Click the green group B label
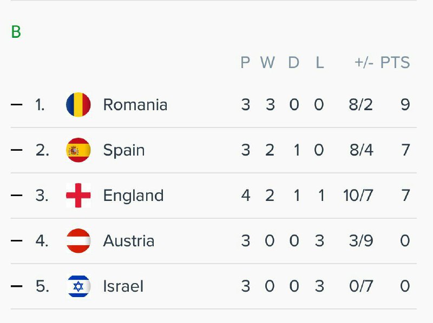The width and height of the screenshot is (433, 323). click(16, 32)
